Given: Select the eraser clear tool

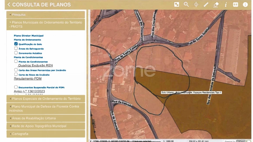Looking at the screenshot, I should [216, 4].
